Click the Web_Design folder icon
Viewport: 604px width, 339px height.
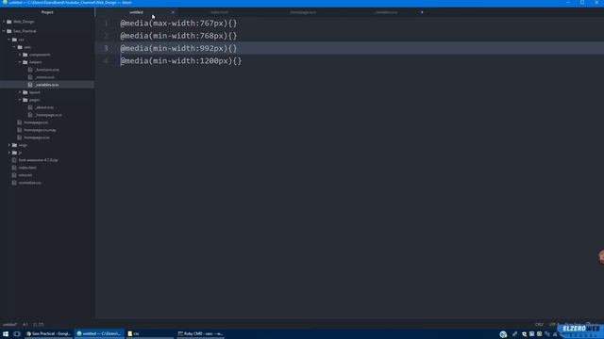pyautogui.click(x=9, y=22)
